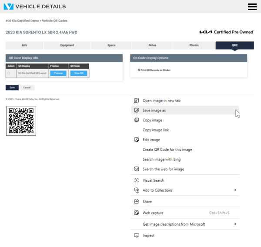Click the blue Preview button
The image size is (261, 247).
pyautogui.click(x=58, y=73)
